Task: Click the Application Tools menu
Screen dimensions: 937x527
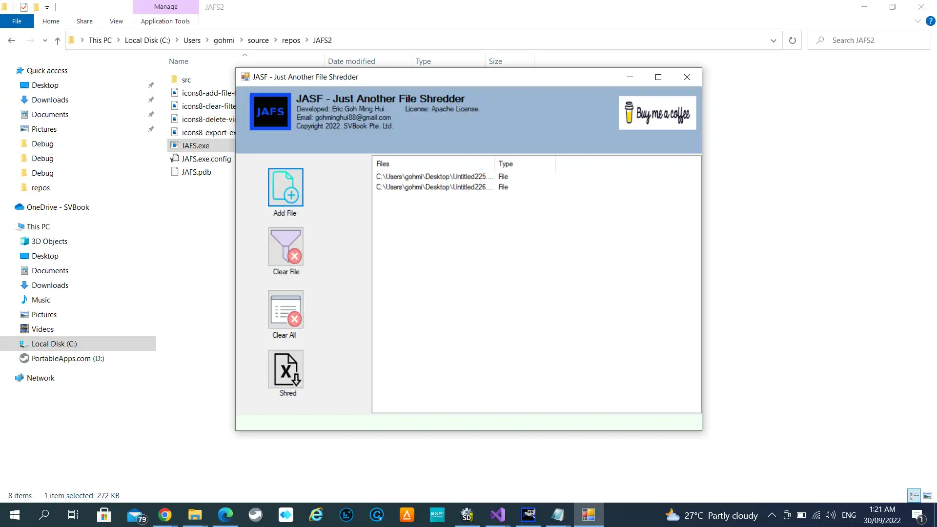Action: pos(165,21)
